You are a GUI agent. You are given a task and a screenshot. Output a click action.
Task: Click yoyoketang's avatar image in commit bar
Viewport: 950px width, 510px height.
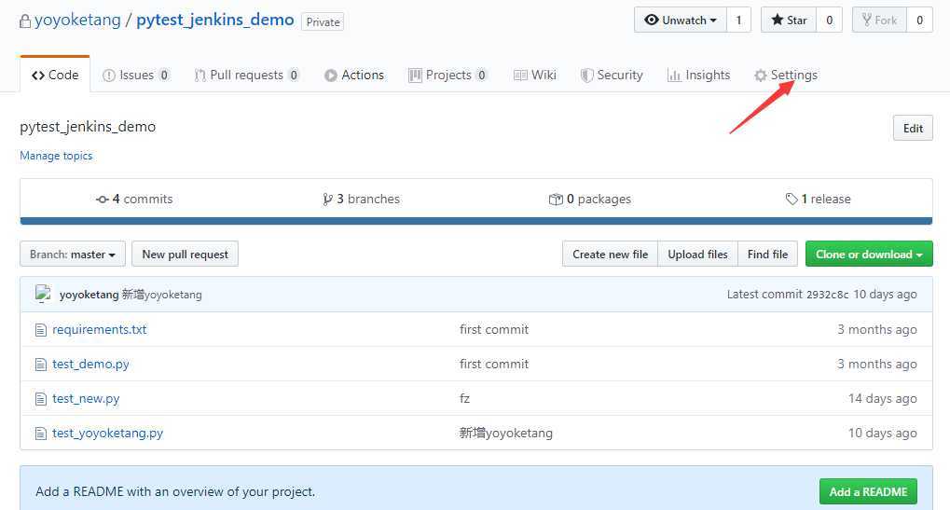(x=43, y=294)
